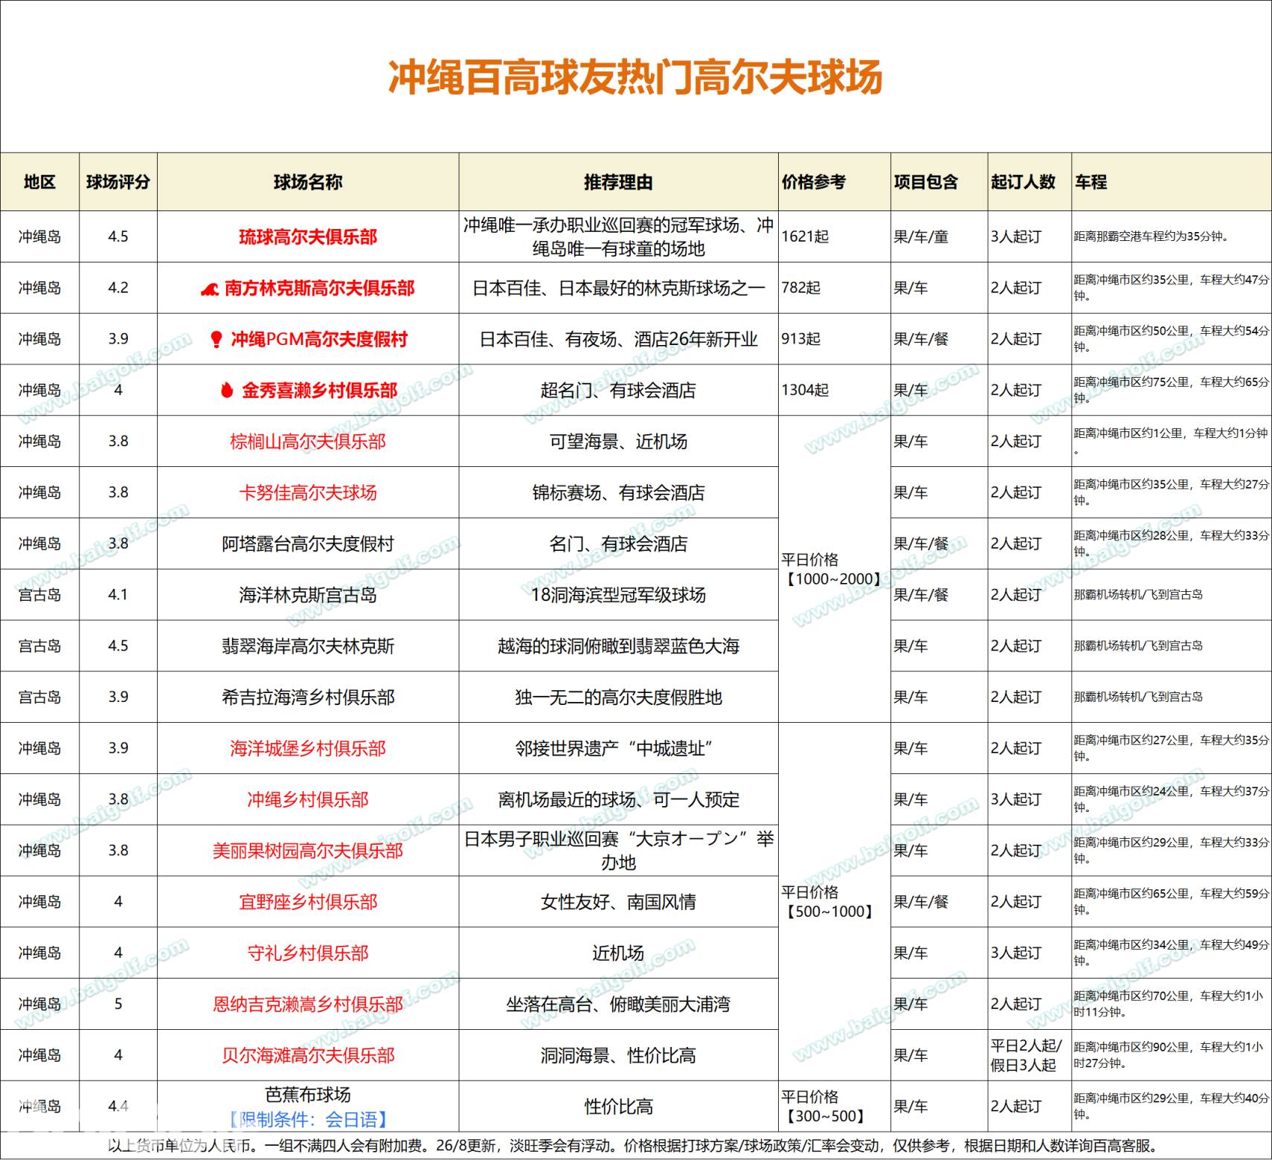Select the 1304起 price cell
This screenshot has width=1272, height=1160.
pos(835,390)
